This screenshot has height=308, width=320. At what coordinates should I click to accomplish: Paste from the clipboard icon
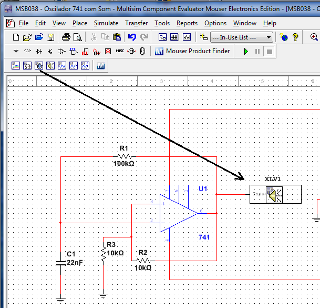tap(117, 37)
